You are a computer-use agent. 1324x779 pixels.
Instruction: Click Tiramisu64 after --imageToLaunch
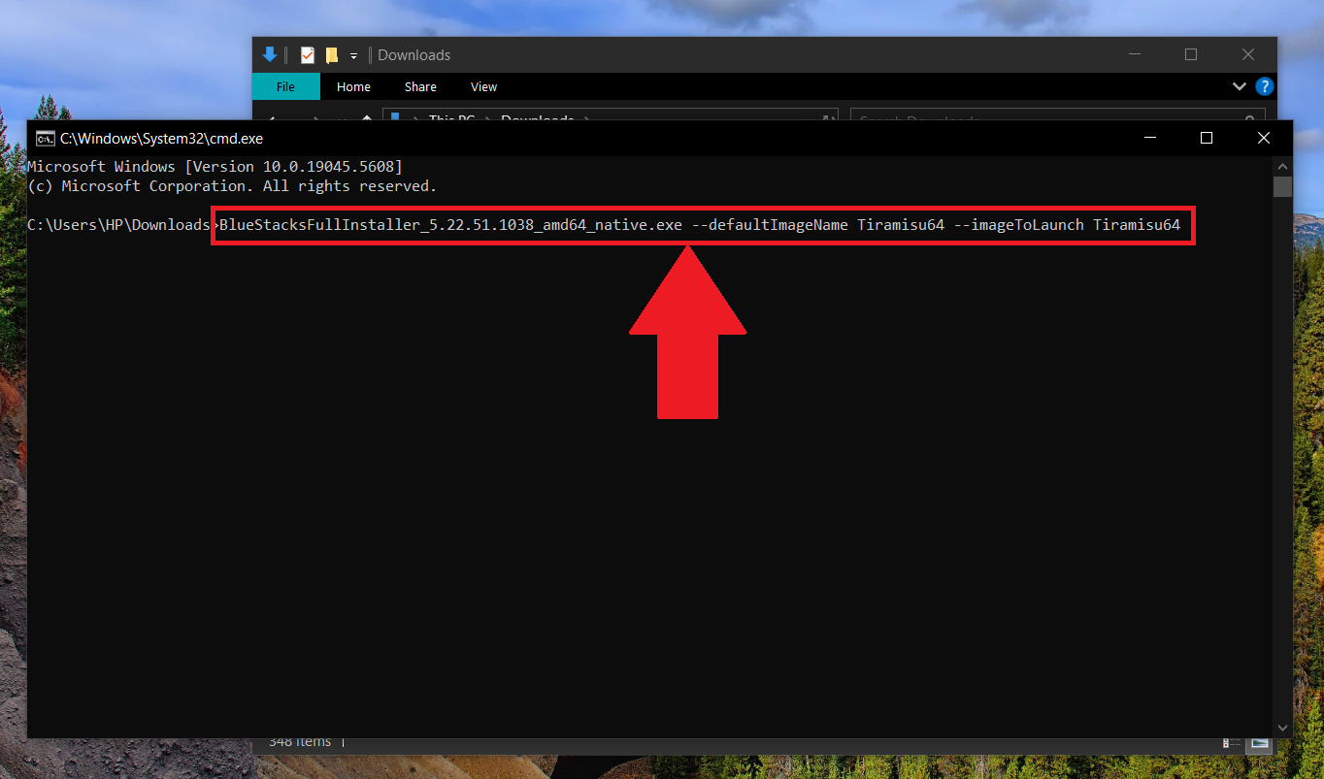pos(1137,225)
